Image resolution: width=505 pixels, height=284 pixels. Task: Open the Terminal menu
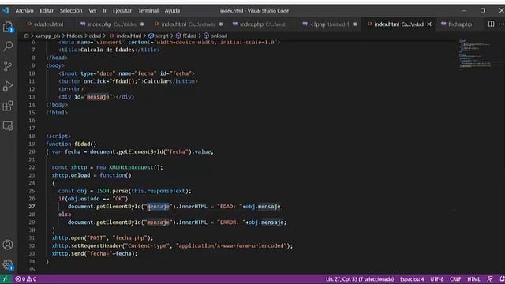(148, 10)
